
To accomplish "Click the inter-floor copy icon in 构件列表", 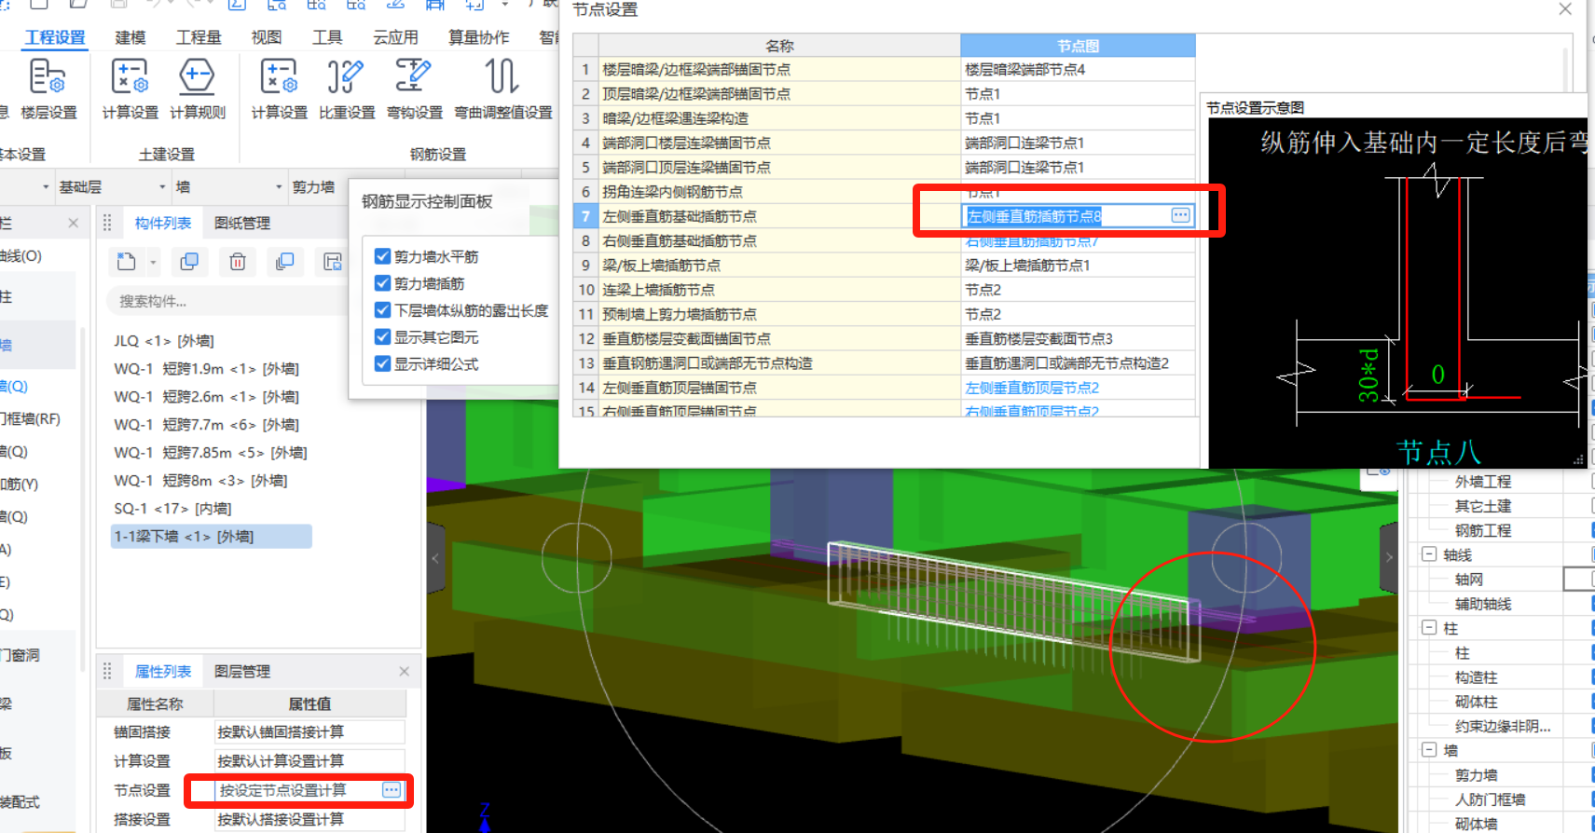I will tap(285, 262).
